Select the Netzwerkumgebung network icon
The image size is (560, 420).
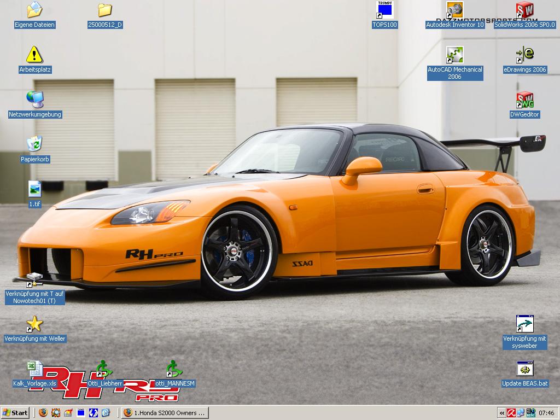click(34, 100)
